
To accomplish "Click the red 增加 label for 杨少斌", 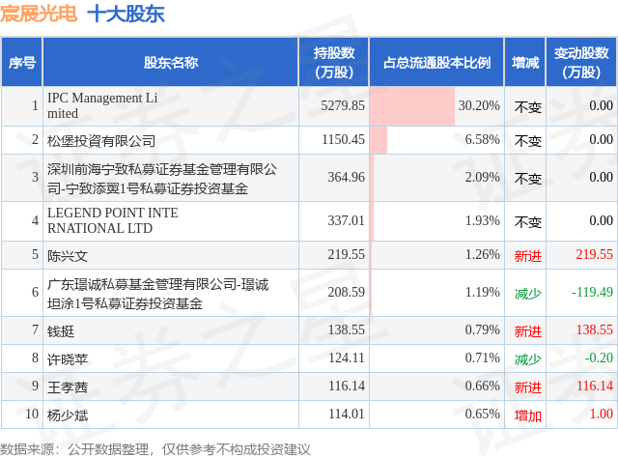I will click(528, 415).
